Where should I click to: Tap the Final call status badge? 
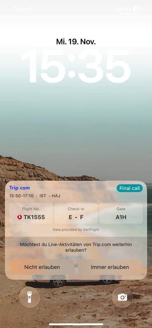130,188
